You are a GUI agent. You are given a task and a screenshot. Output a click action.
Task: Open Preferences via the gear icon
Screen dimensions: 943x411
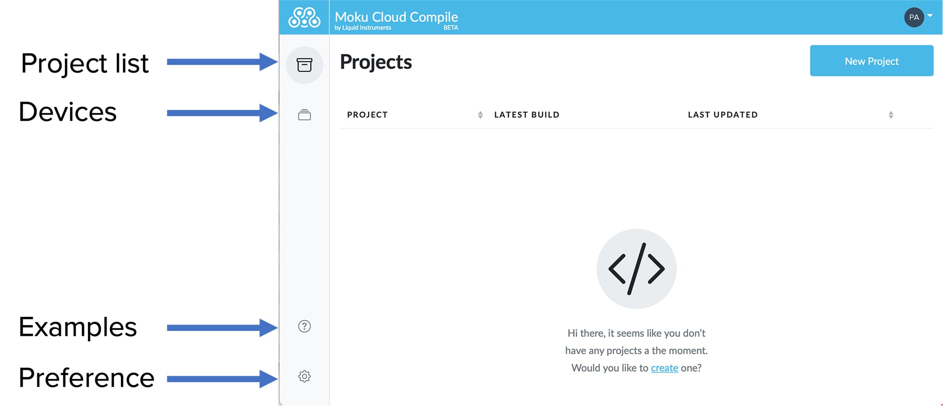pos(304,377)
